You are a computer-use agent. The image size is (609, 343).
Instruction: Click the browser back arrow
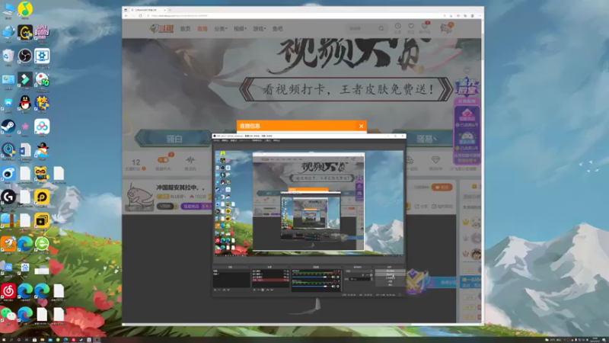pos(126,15)
